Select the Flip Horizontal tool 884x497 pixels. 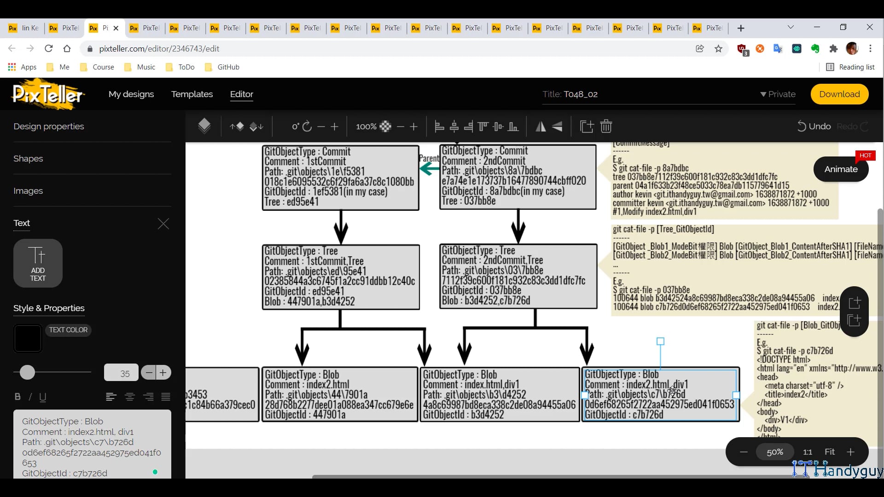[540, 126]
